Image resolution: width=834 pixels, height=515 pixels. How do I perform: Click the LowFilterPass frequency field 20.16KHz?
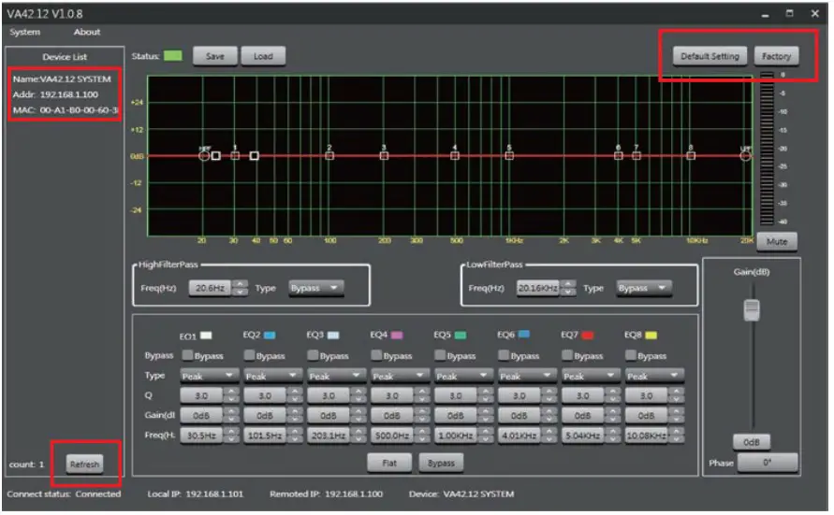pyautogui.click(x=537, y=288)
